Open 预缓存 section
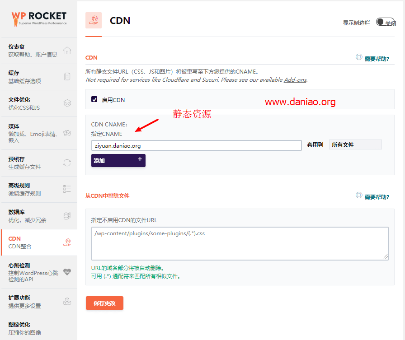The image size is (405, 340). pyautogui.click(x=39, y=163)
